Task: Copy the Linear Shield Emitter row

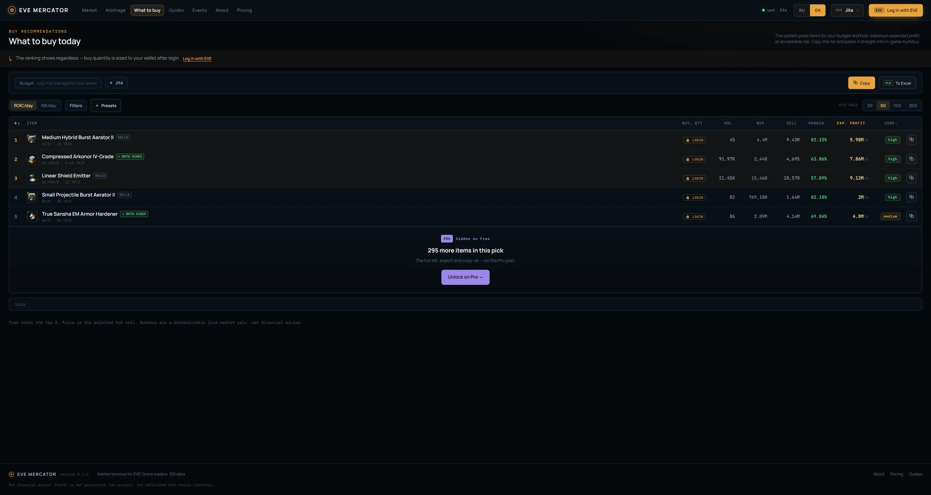Action: tap(911, 178)
